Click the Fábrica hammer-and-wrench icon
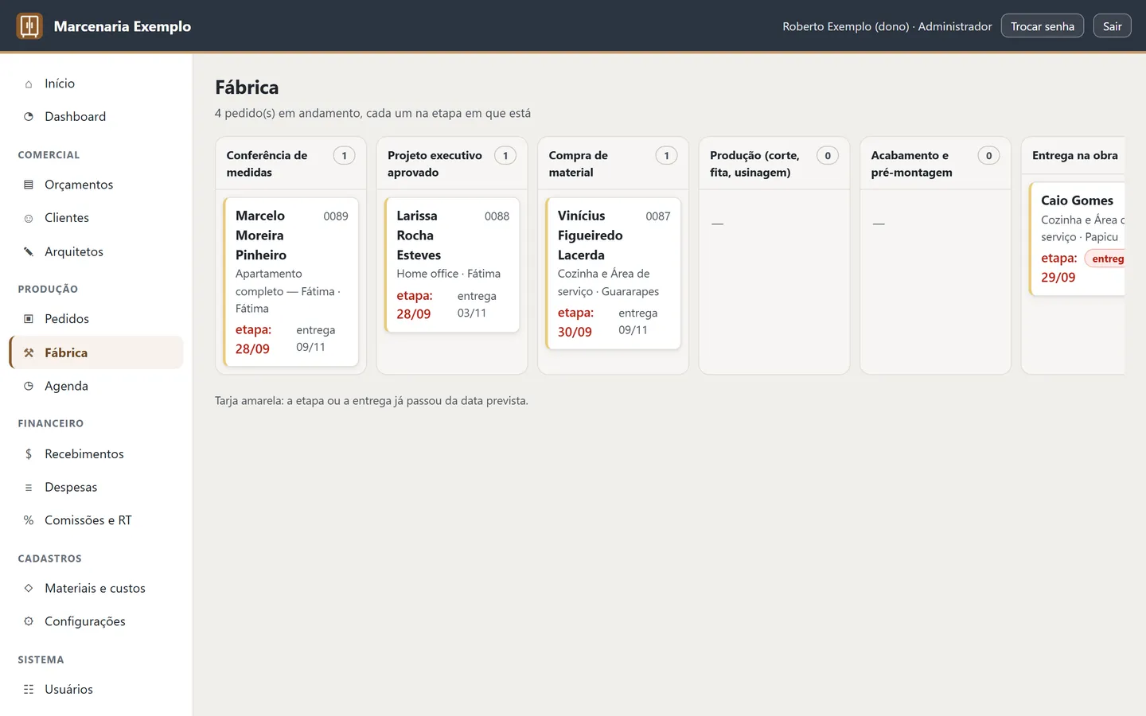 (x=29, y=352)
